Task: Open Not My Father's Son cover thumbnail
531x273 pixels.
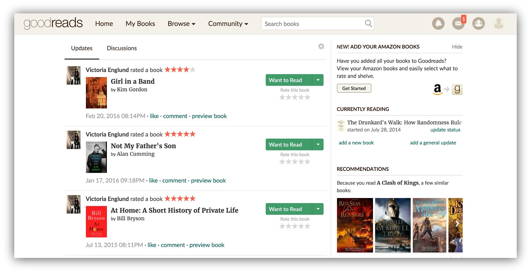Action: 96,157
